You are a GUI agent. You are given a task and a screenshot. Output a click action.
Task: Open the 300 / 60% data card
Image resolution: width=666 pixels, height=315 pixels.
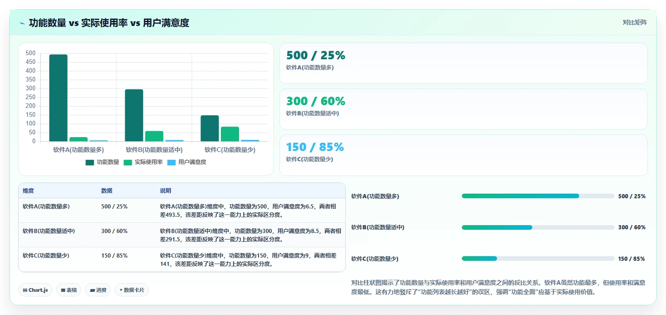coord(463,109)
